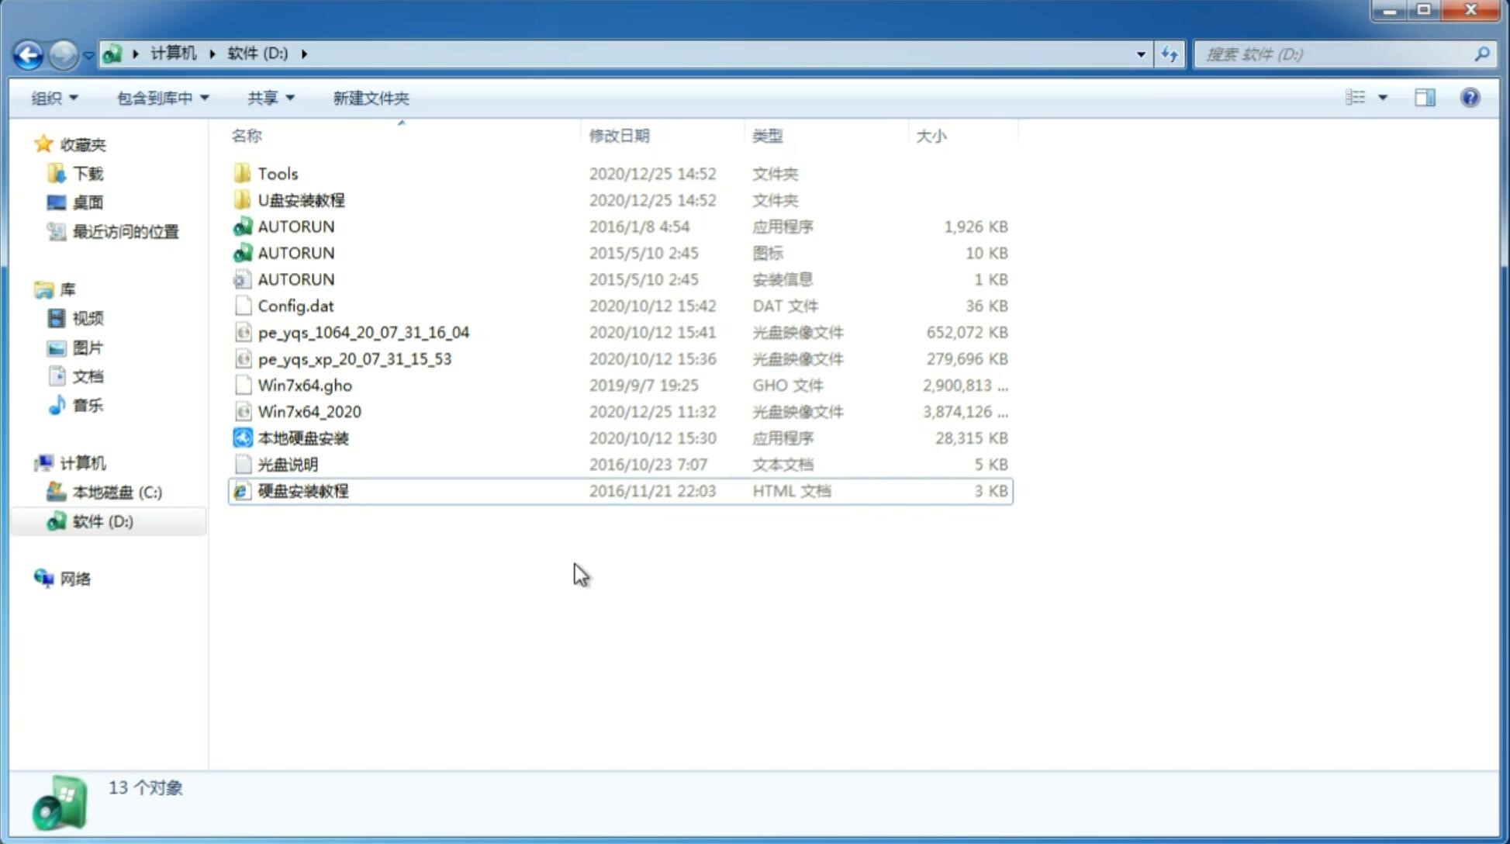Image resolution: width=1510 pixels, height=844 pixels.
Task: Open Config.dat configuration file
Action: point(295,305)
